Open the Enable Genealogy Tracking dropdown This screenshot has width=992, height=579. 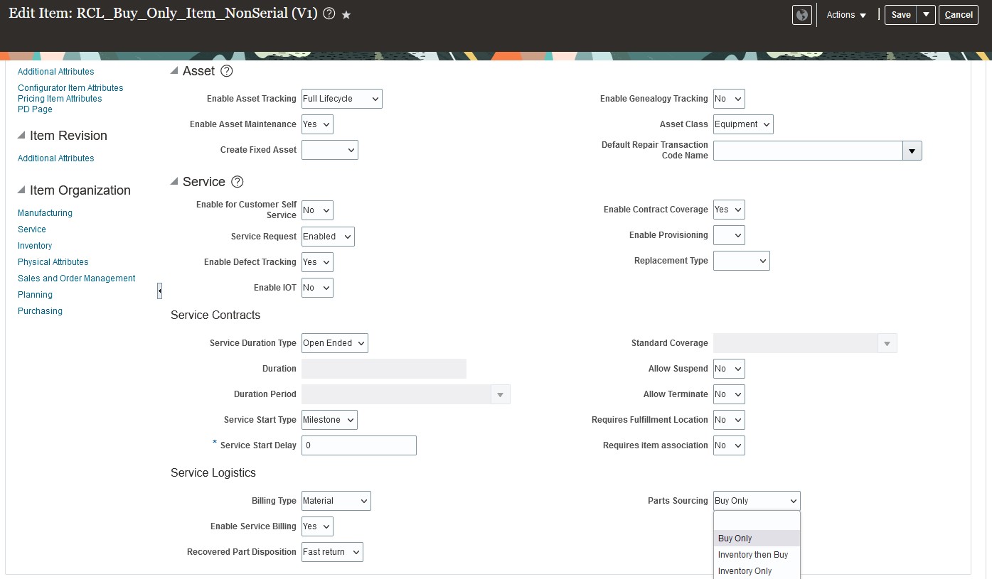(x=729, y=99)
